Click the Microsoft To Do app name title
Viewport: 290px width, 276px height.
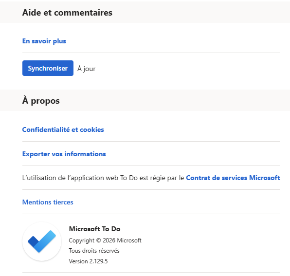94,229
